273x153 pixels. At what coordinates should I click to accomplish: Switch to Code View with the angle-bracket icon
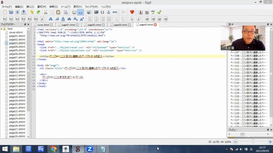81,12
